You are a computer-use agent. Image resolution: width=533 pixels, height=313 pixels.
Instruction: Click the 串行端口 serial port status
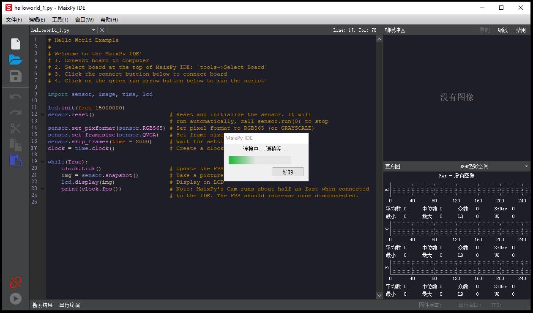pyautogui.click(x=470, y=305)
